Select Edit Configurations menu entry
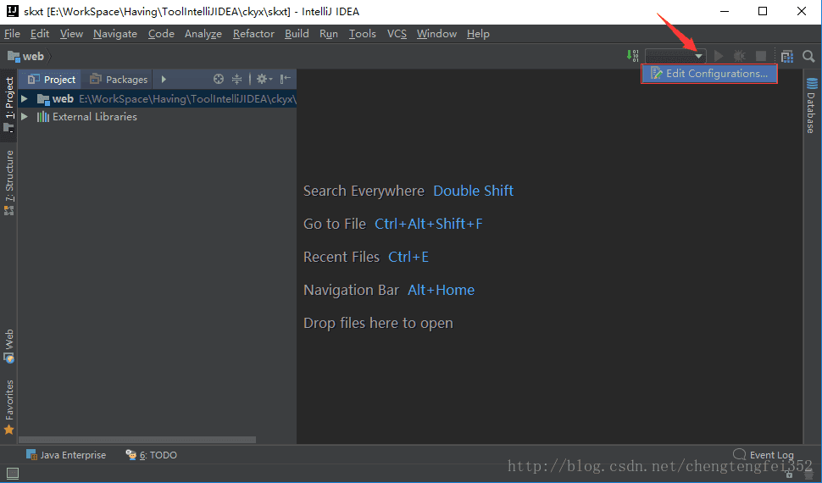 (x=708, y=74)
